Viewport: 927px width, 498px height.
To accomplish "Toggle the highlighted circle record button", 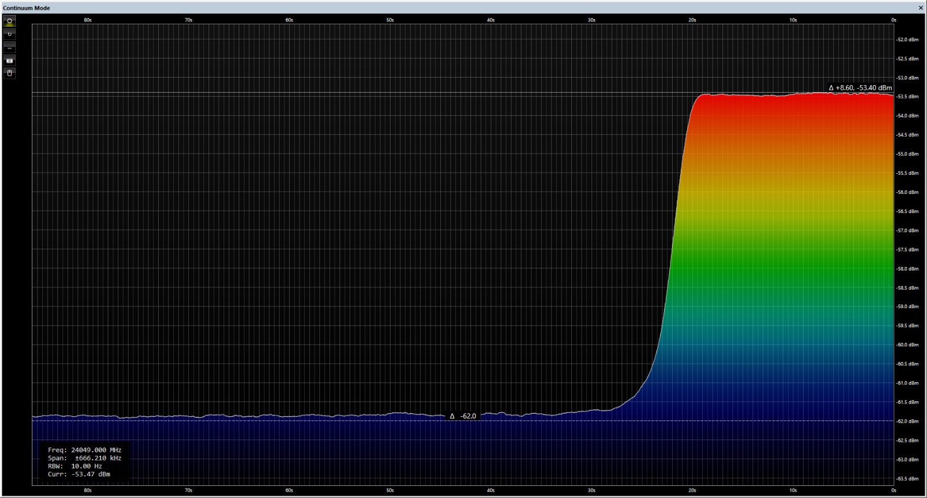I will [x=9, y=21].
